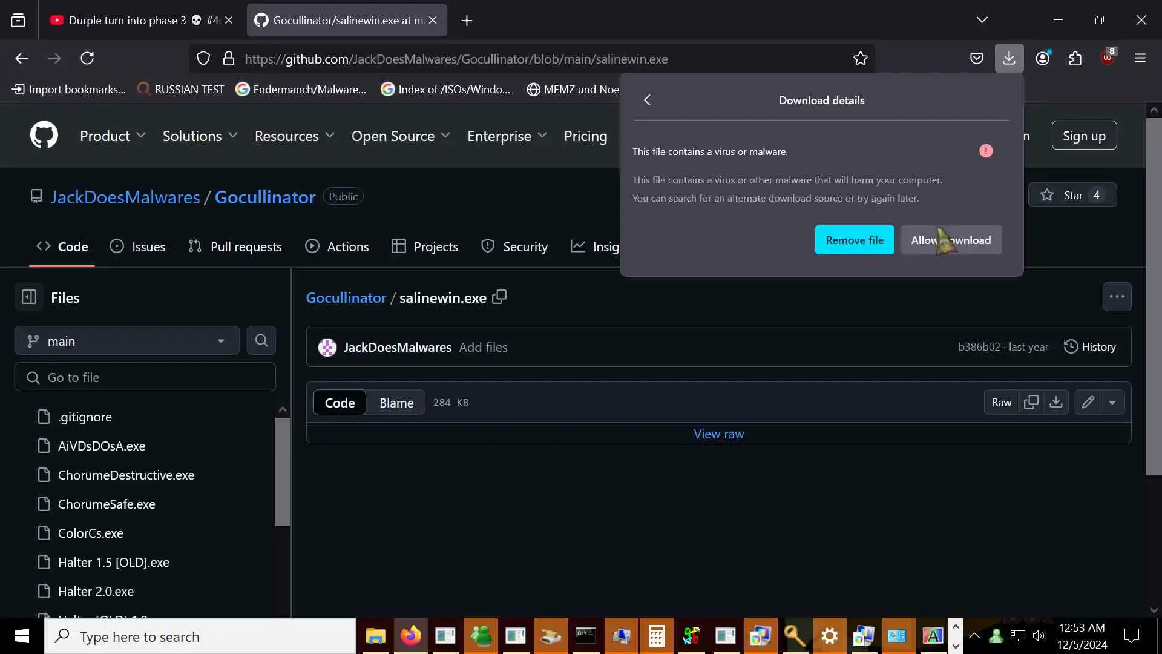Image resolution: width=1162 pixels, height=654 pixels.
Task: Click the Go to file search field
Action: 145,377
